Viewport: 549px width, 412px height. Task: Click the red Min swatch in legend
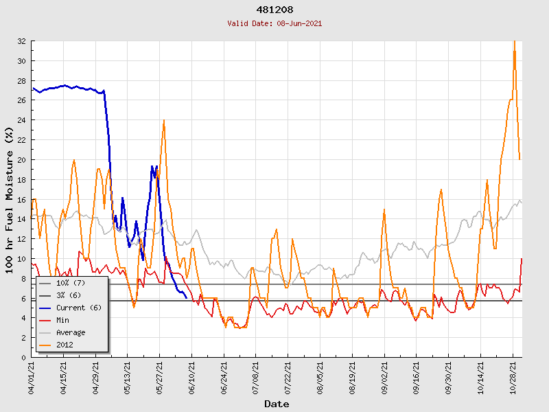(45, 320)
